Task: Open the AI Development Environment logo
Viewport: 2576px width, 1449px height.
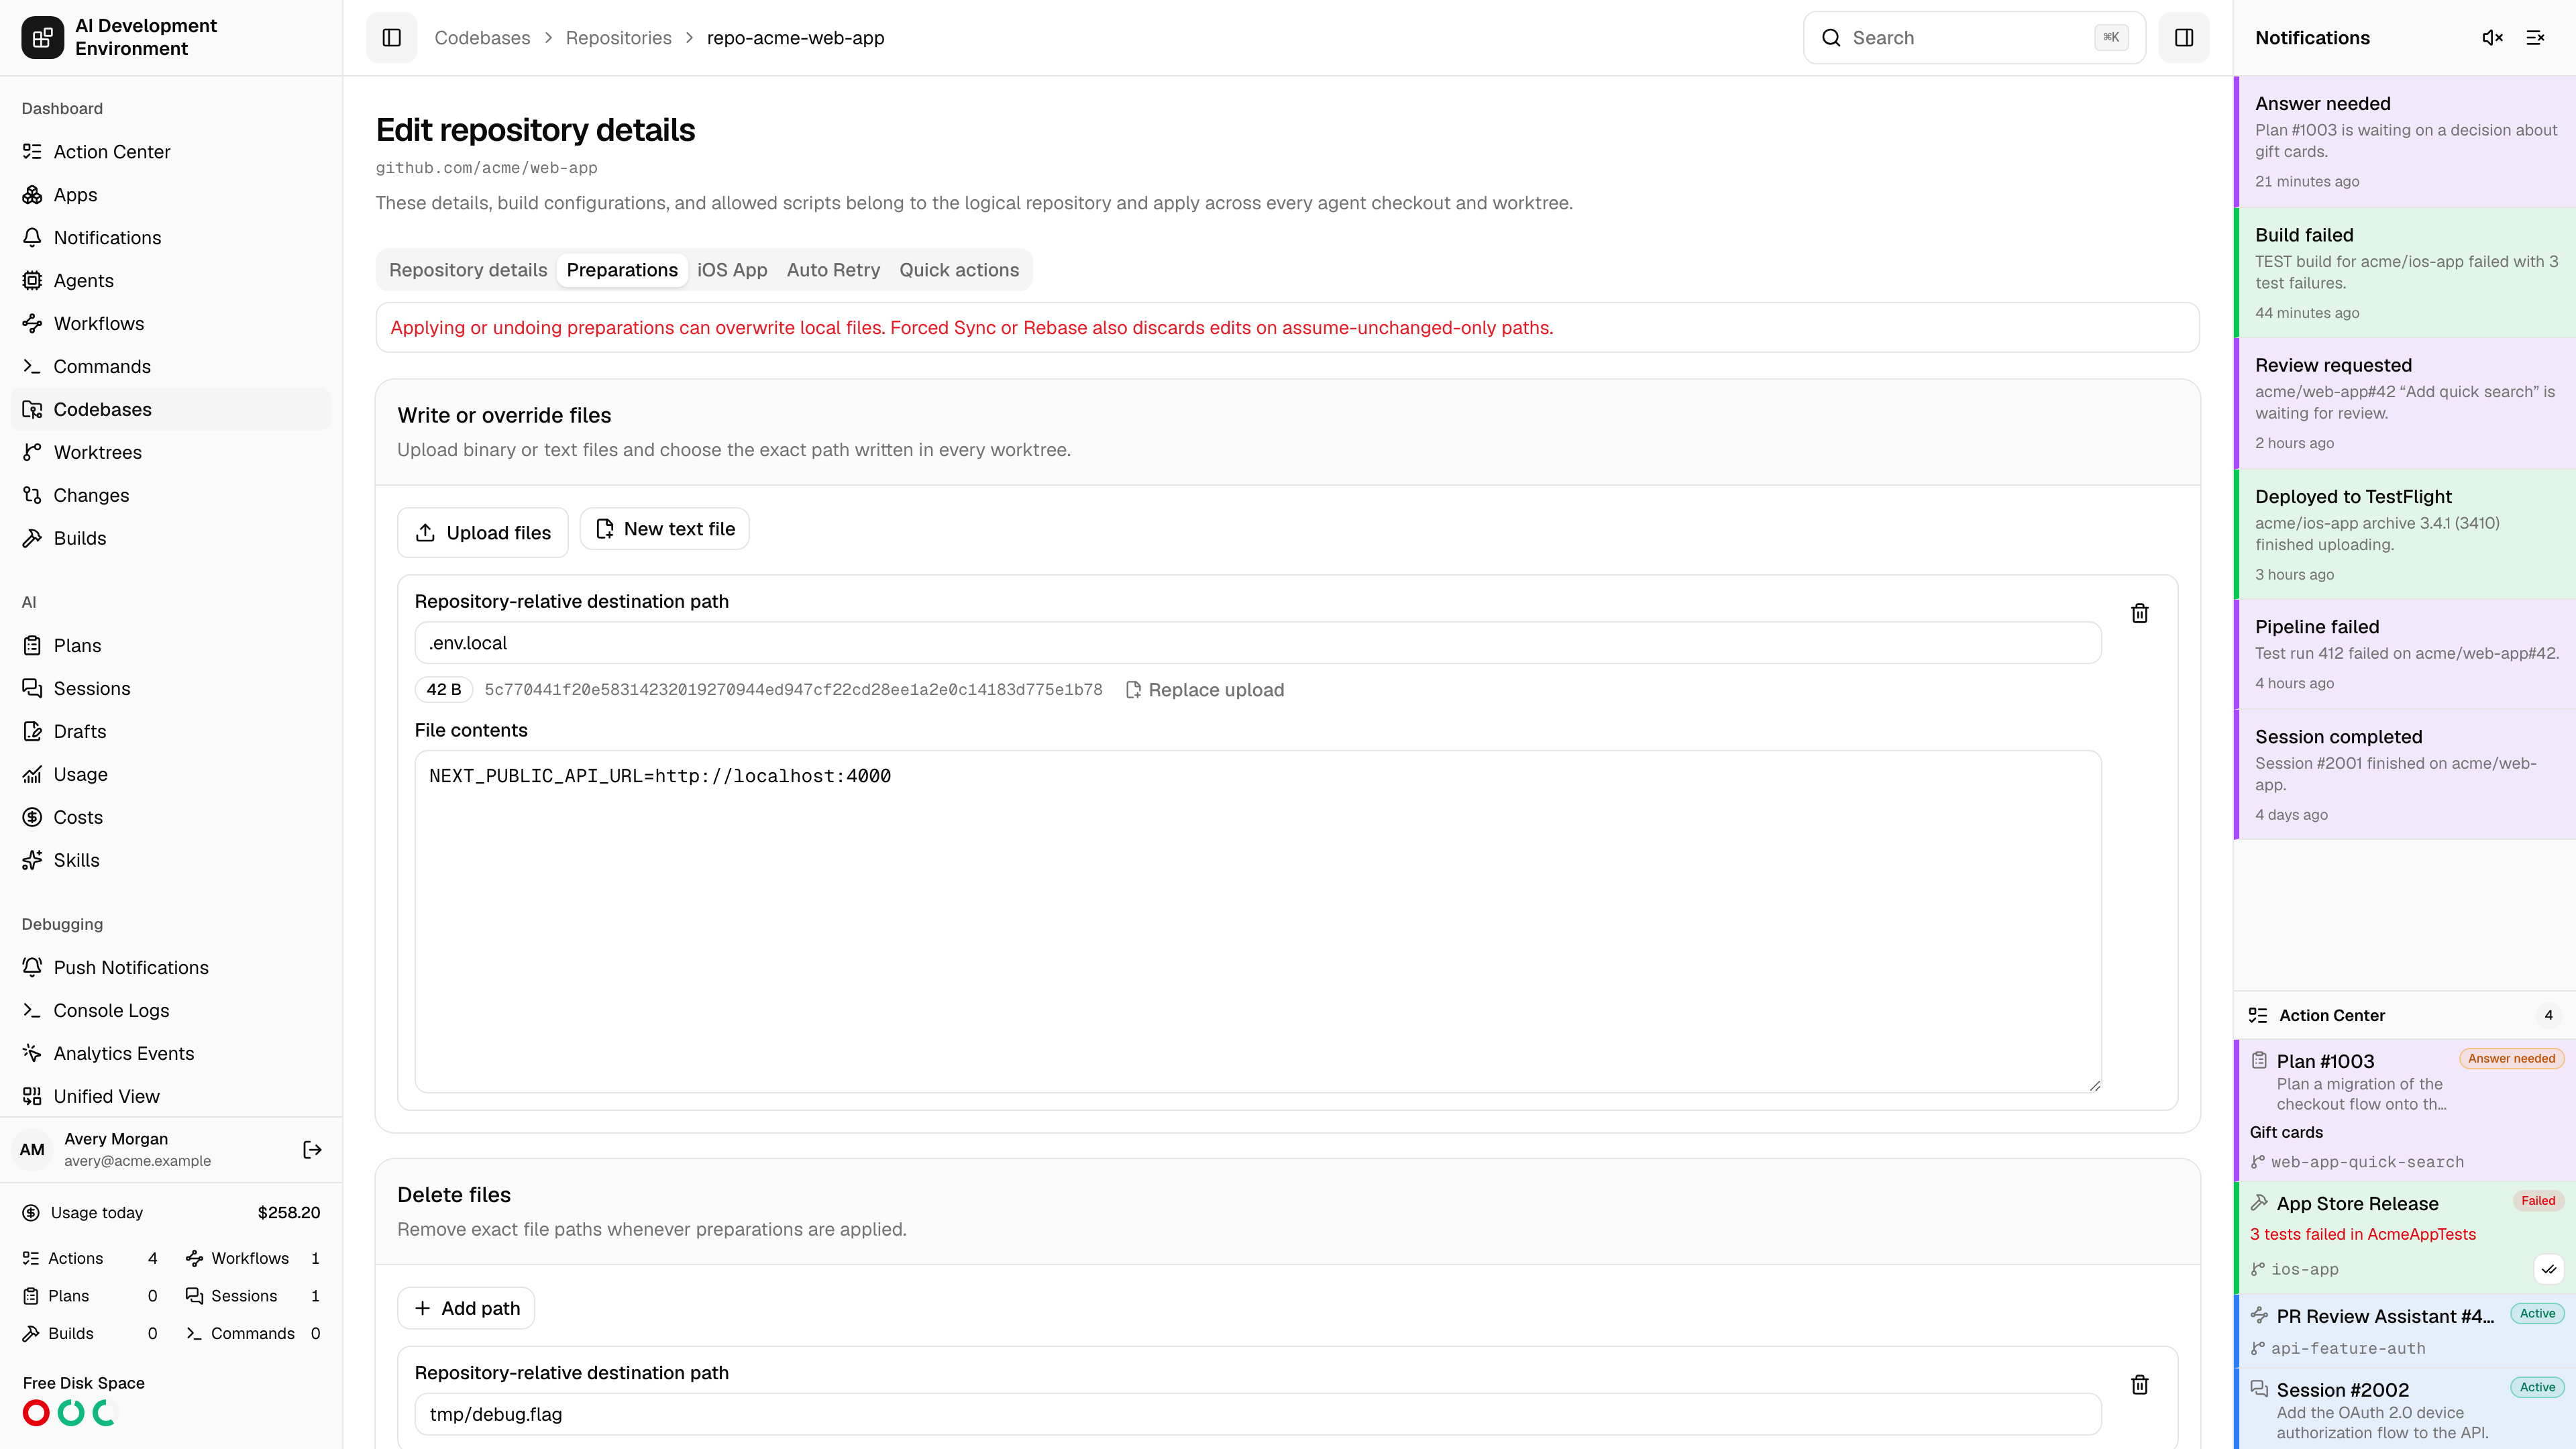Action: [x=42, y=37]
